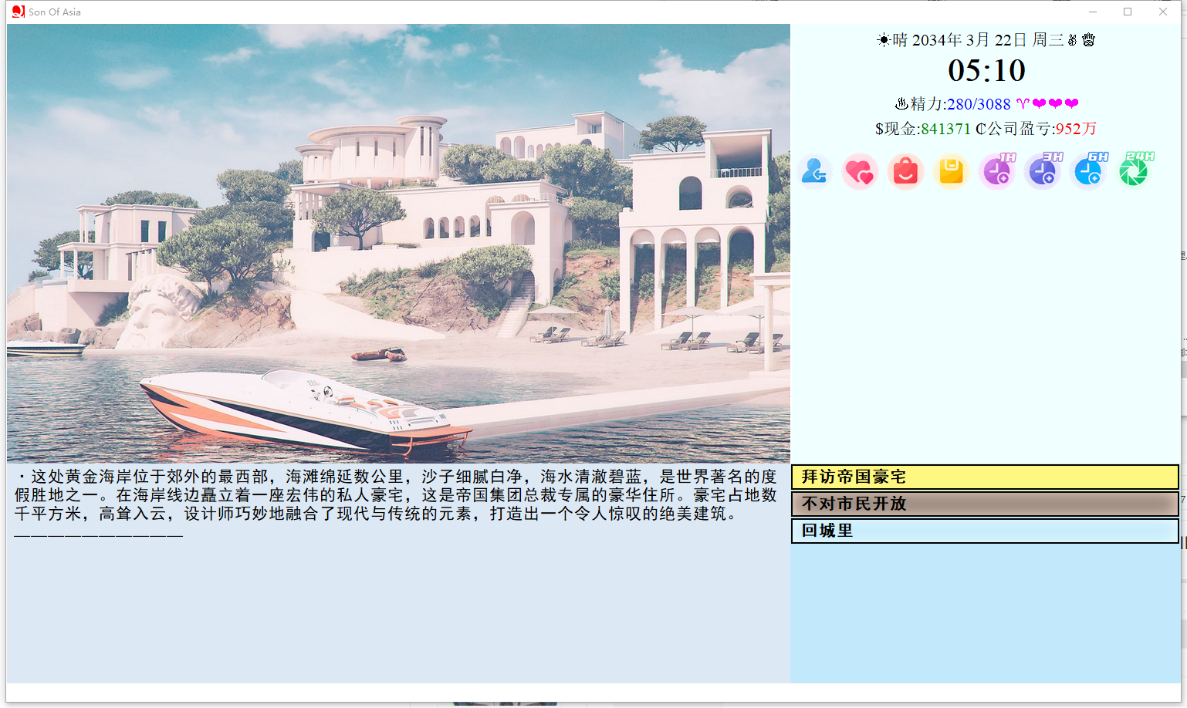1187x708 pixels.
Task: Click the green 24H shutter icon
Action: click(x=1134, y=171)
